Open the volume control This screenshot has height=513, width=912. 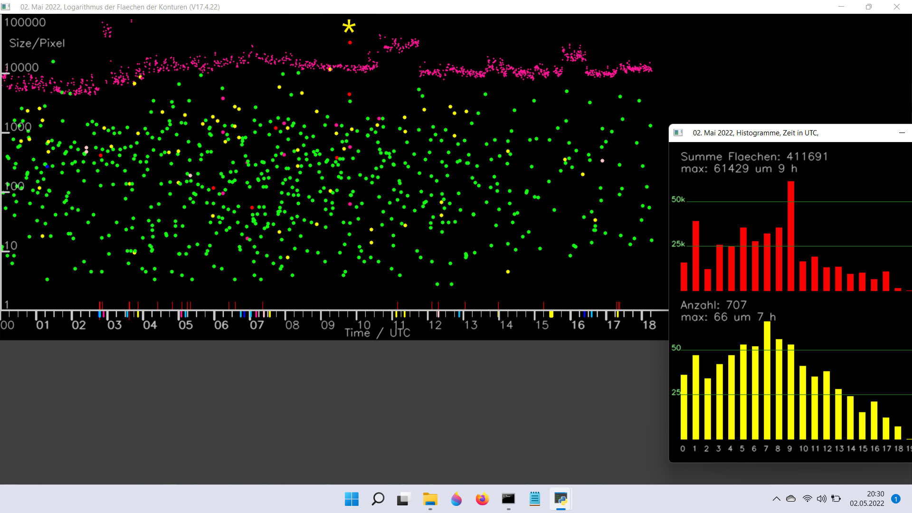pos(821,499)
